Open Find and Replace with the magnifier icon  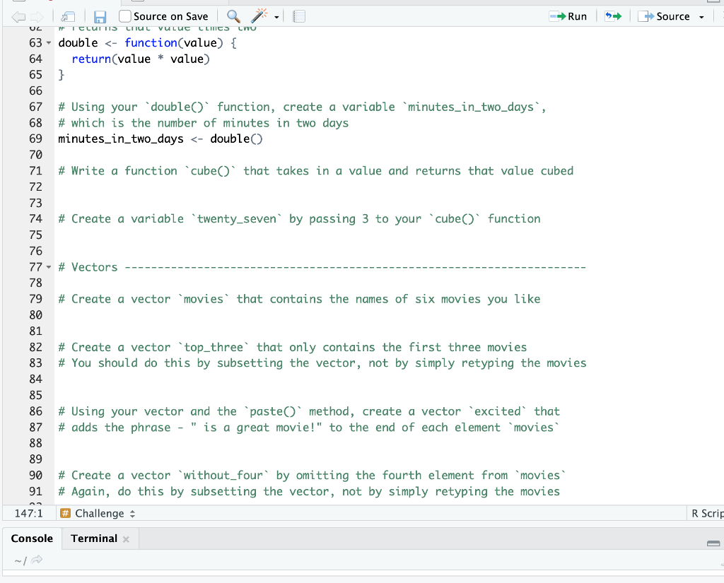click(232, 16)
